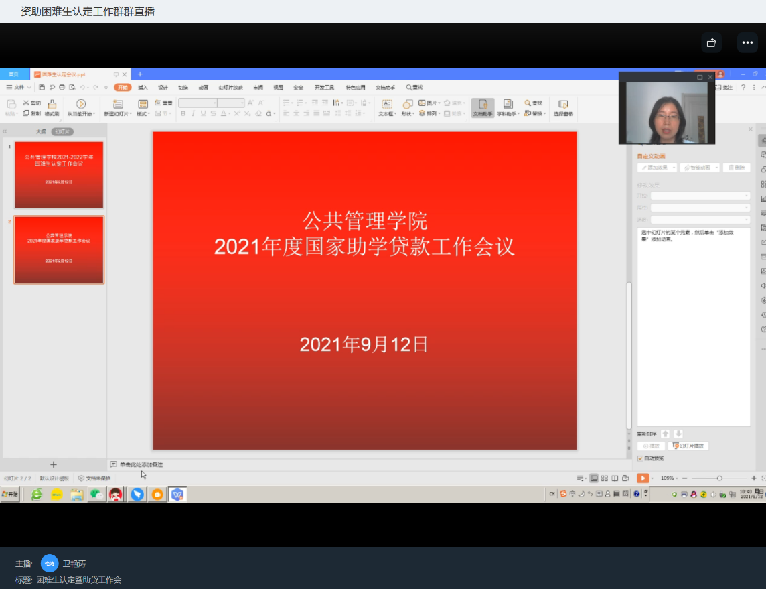The width and height of the screenshot is (766, 589).
Task: Click the Reset (重置) button in ribbon
Action: tap(163, 103)
